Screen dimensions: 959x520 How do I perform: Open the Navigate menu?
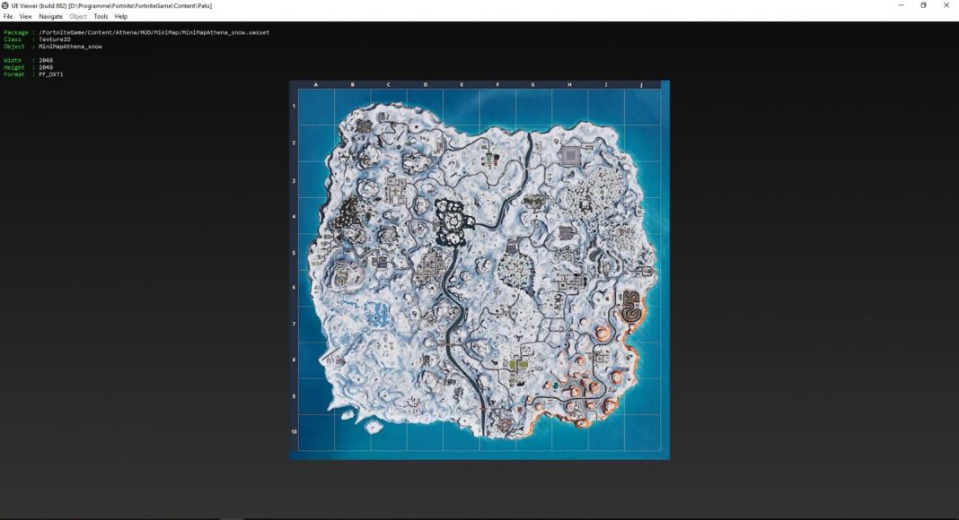point(51,16)
